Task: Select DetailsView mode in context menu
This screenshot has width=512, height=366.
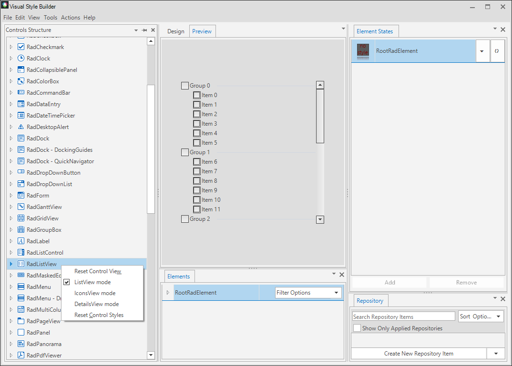Action: click(96, 304)
